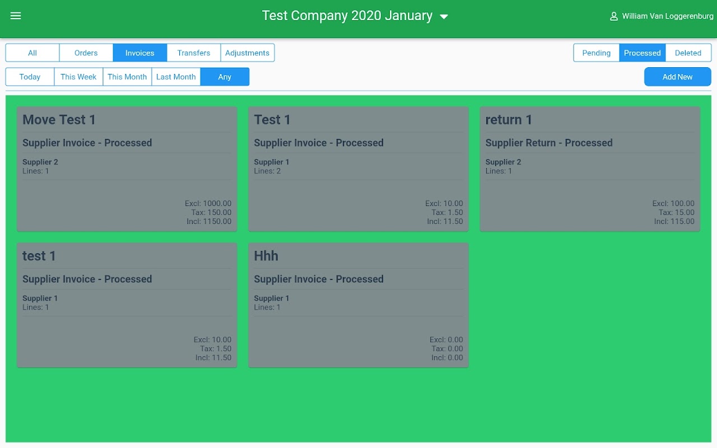Image resolution: width=717 pixels, height=448 pixels.
Task: Open the return 1 supplier return card
Action: click(x=590, y=169)
